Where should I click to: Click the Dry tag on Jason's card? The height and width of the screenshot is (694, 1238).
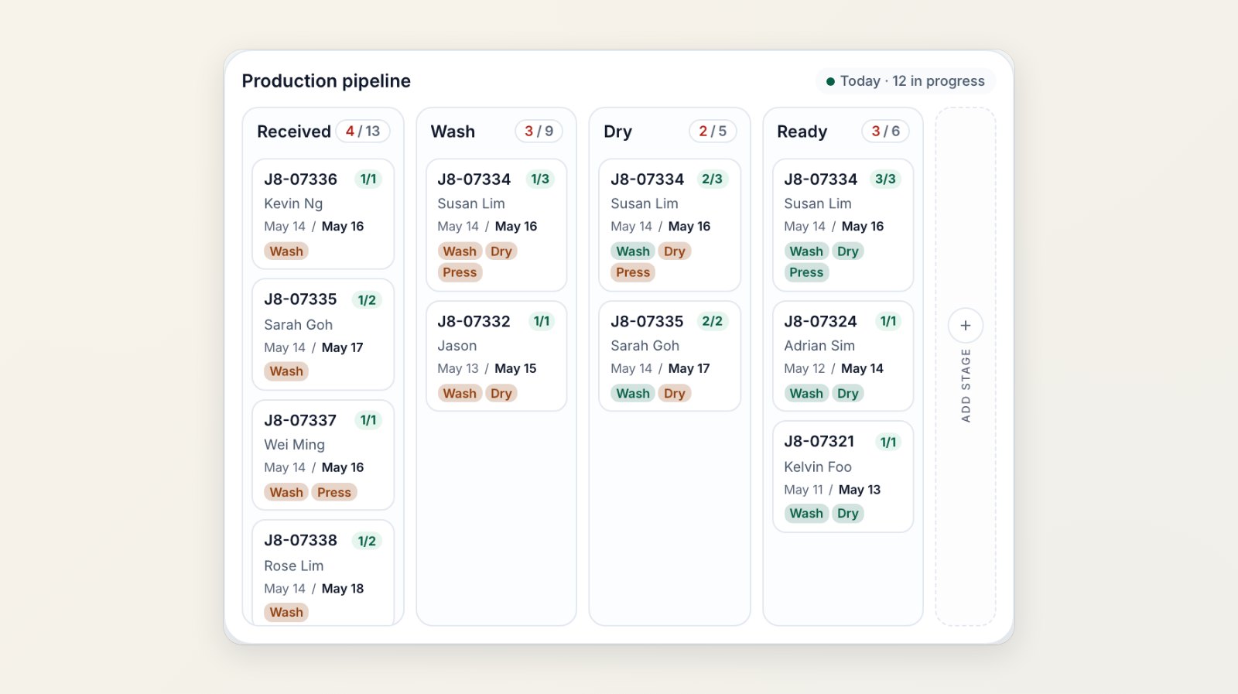[501, 393]
